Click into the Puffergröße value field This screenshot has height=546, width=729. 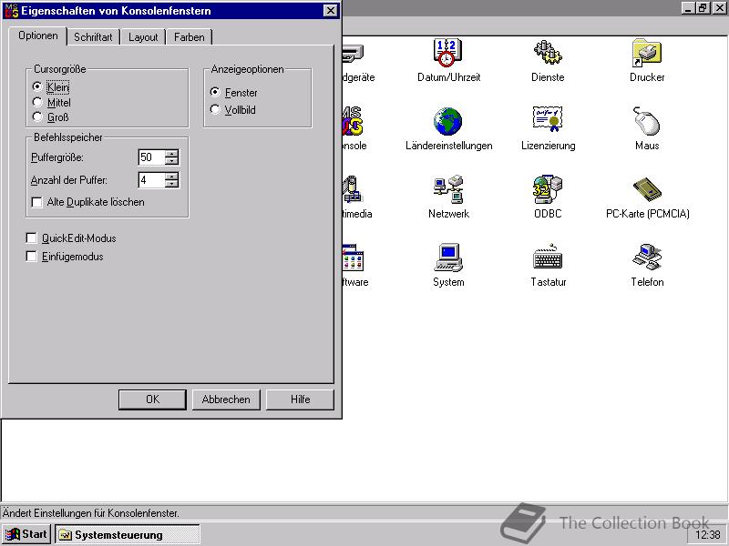pos(151,157)
